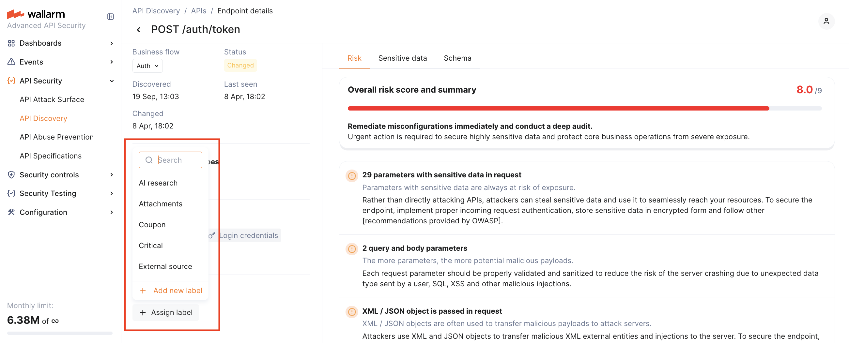Click the Security Testing icon
Image resolution: width=849 pixels, height=343 pixels.
[x=11, y=193]
